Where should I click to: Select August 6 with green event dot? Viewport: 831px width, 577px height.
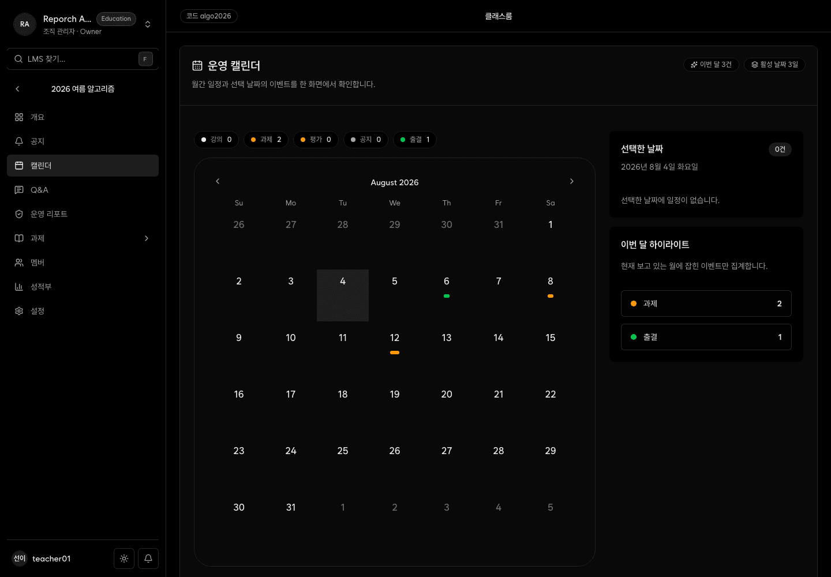(x=447, y=295)
